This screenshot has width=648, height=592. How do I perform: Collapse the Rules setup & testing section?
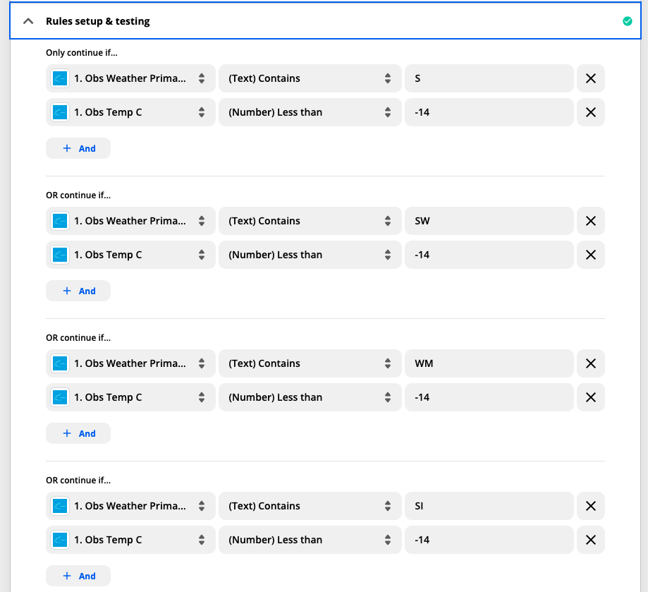(28, 21)
